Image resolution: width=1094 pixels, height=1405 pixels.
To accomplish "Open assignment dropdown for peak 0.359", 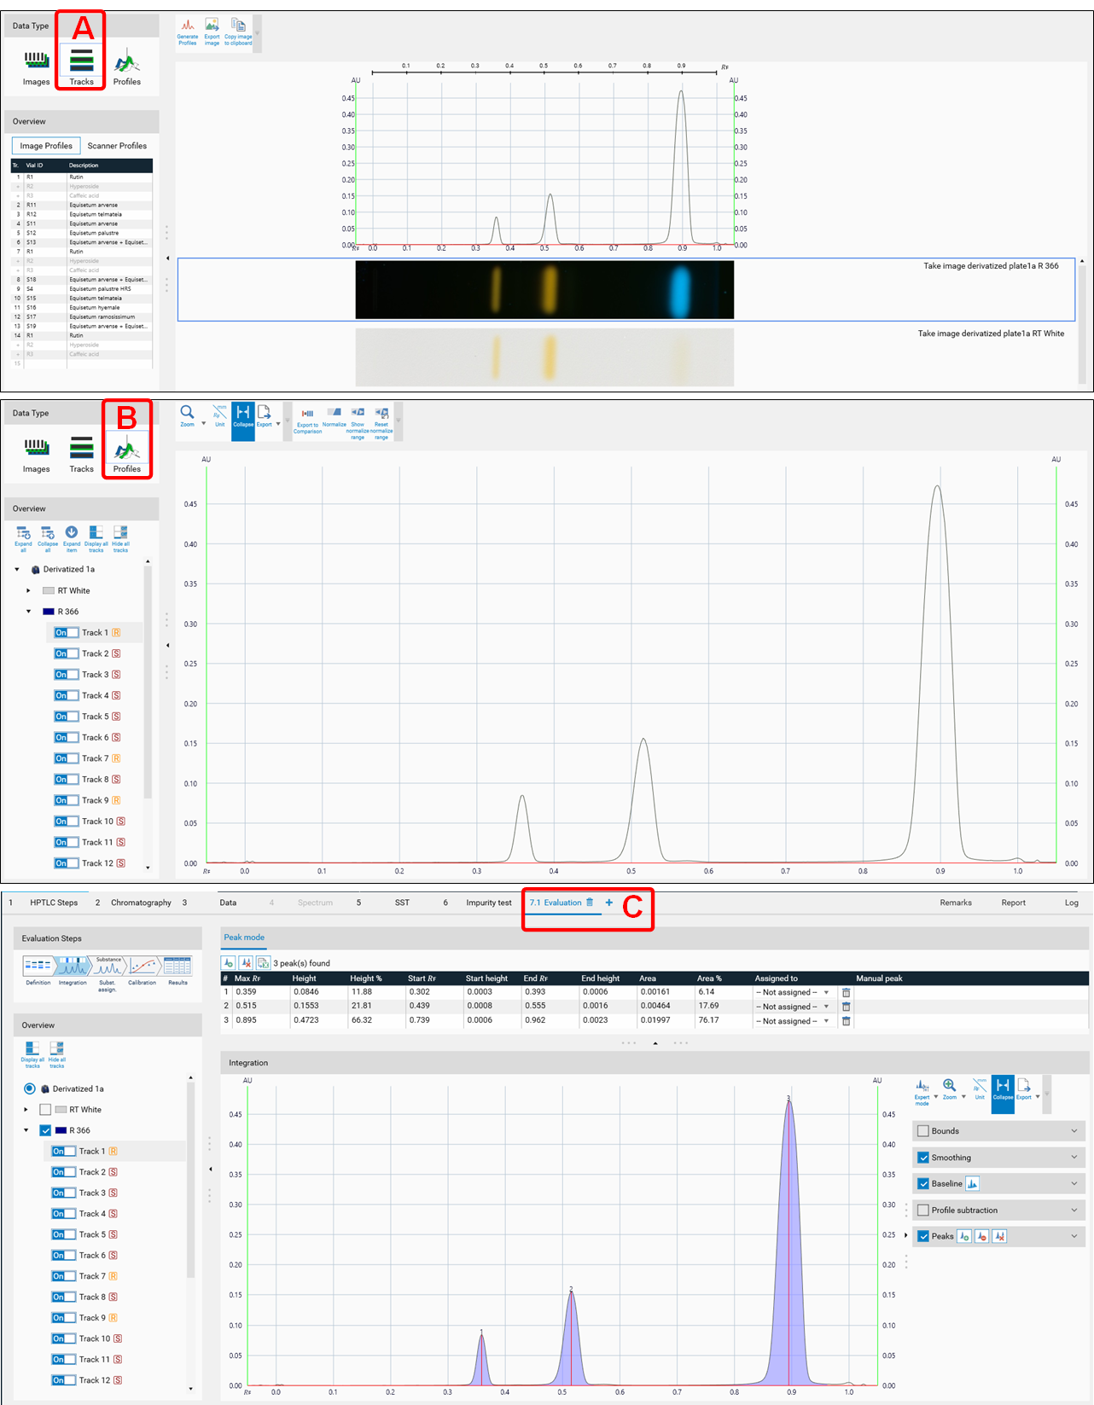I will 826,992.
